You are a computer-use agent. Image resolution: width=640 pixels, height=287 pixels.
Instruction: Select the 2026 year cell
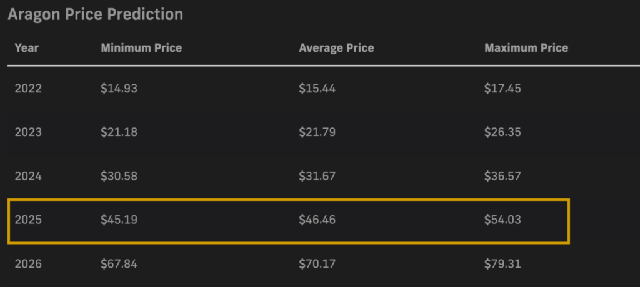28,264
